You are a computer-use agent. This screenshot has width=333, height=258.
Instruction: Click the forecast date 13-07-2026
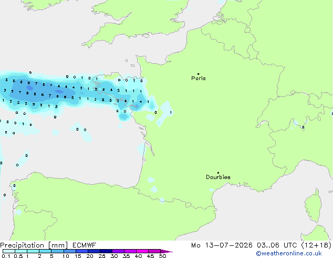point(228,245)
